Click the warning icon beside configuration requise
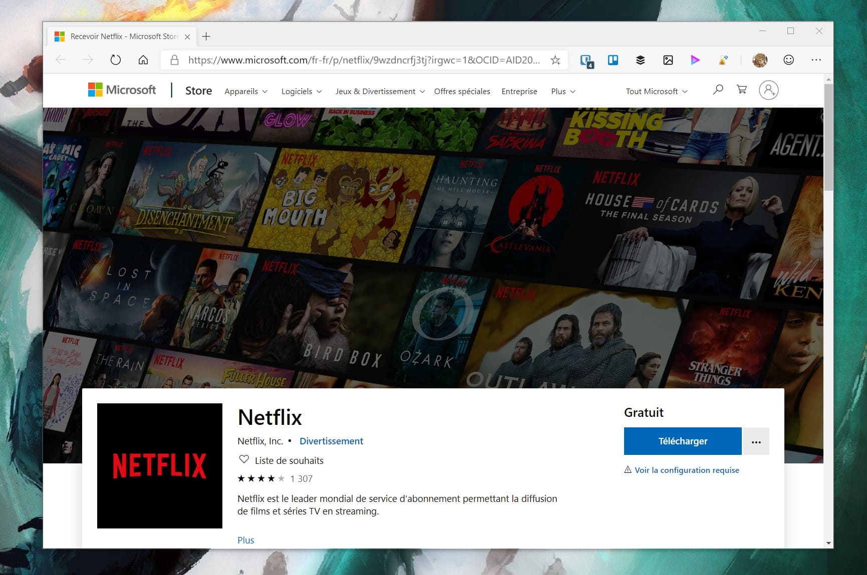This screenshot has width=867, height=575. [x=628, y=470]
